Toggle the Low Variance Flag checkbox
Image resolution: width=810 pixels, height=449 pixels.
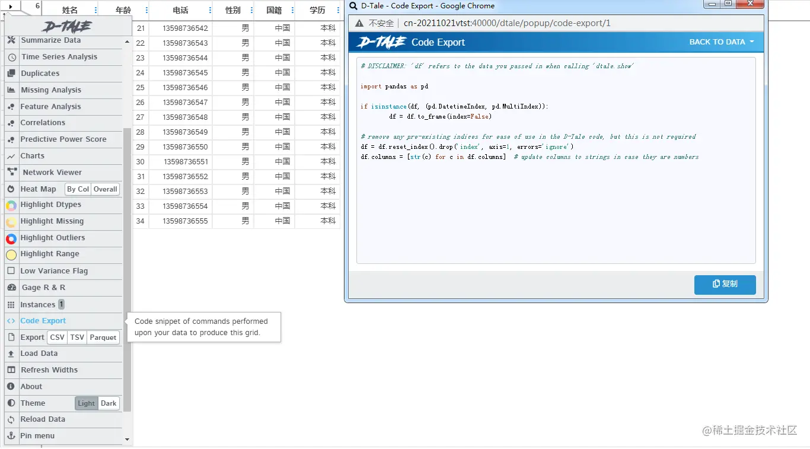tap(11, 271)
